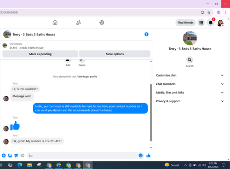
Task: Click the 'Hi, is this available?' message
Action: pyautogui.click(x=25, y=89)
